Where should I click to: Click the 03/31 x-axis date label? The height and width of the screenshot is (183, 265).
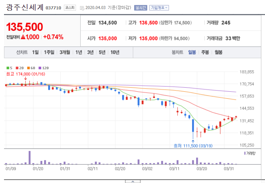coord(229,169)
